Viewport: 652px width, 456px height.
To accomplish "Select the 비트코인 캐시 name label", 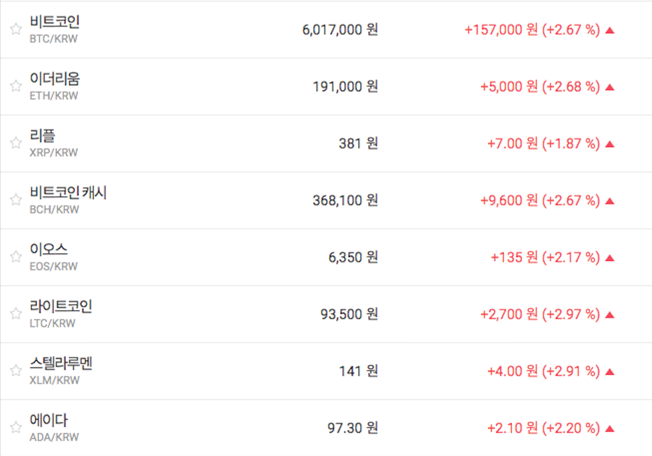I will point(68,193).
